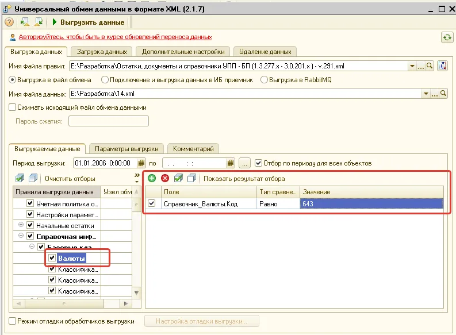Open the Удаление данных tab
Image resolution: width=456 pixels, height=335 pixels.
tap(265, 52)
